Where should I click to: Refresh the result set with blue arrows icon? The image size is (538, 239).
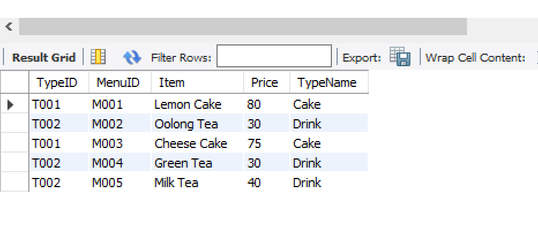pos(132,57)
